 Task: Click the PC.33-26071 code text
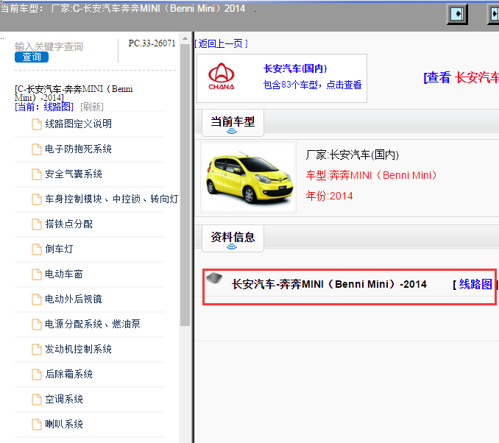pyautogui.click(x=152, y=43)
